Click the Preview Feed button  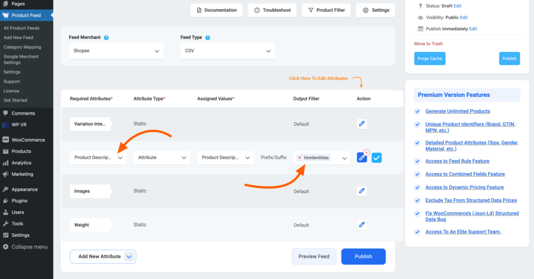coord(314,257)
